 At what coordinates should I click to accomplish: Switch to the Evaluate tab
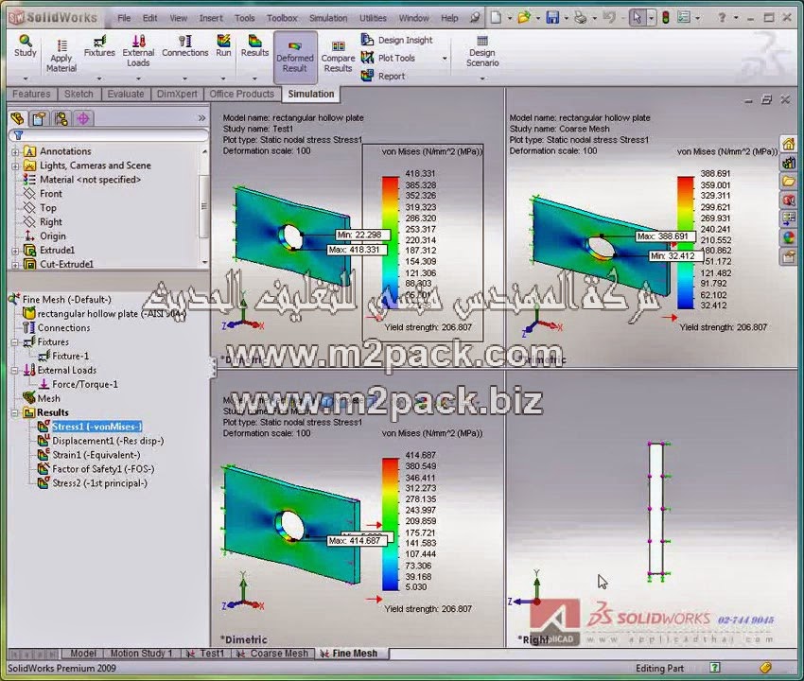tap(126, 94)
